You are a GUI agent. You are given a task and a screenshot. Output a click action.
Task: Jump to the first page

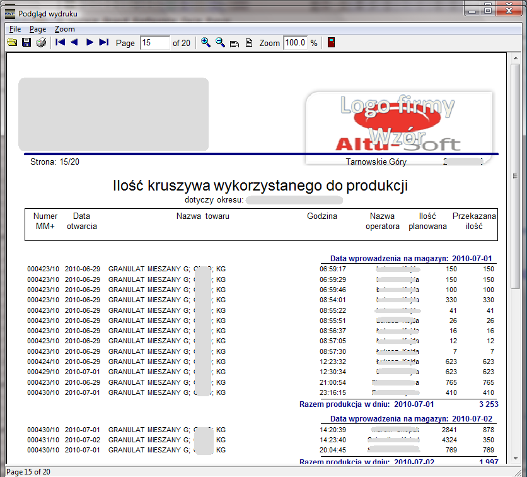tap(61, 43)
